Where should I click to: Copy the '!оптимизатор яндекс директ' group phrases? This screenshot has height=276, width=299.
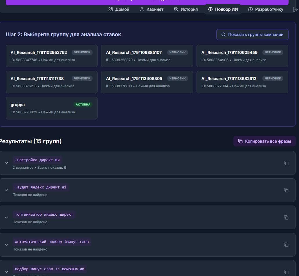(x=286, y=217)
